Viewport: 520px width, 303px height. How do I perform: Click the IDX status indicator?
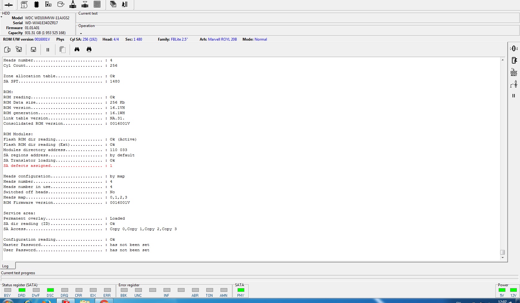point(93,290)
